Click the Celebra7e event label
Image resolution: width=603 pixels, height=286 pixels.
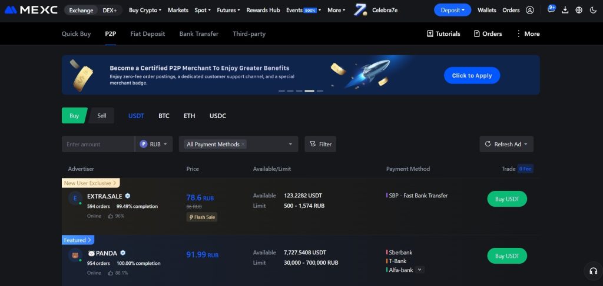(385, 11)
